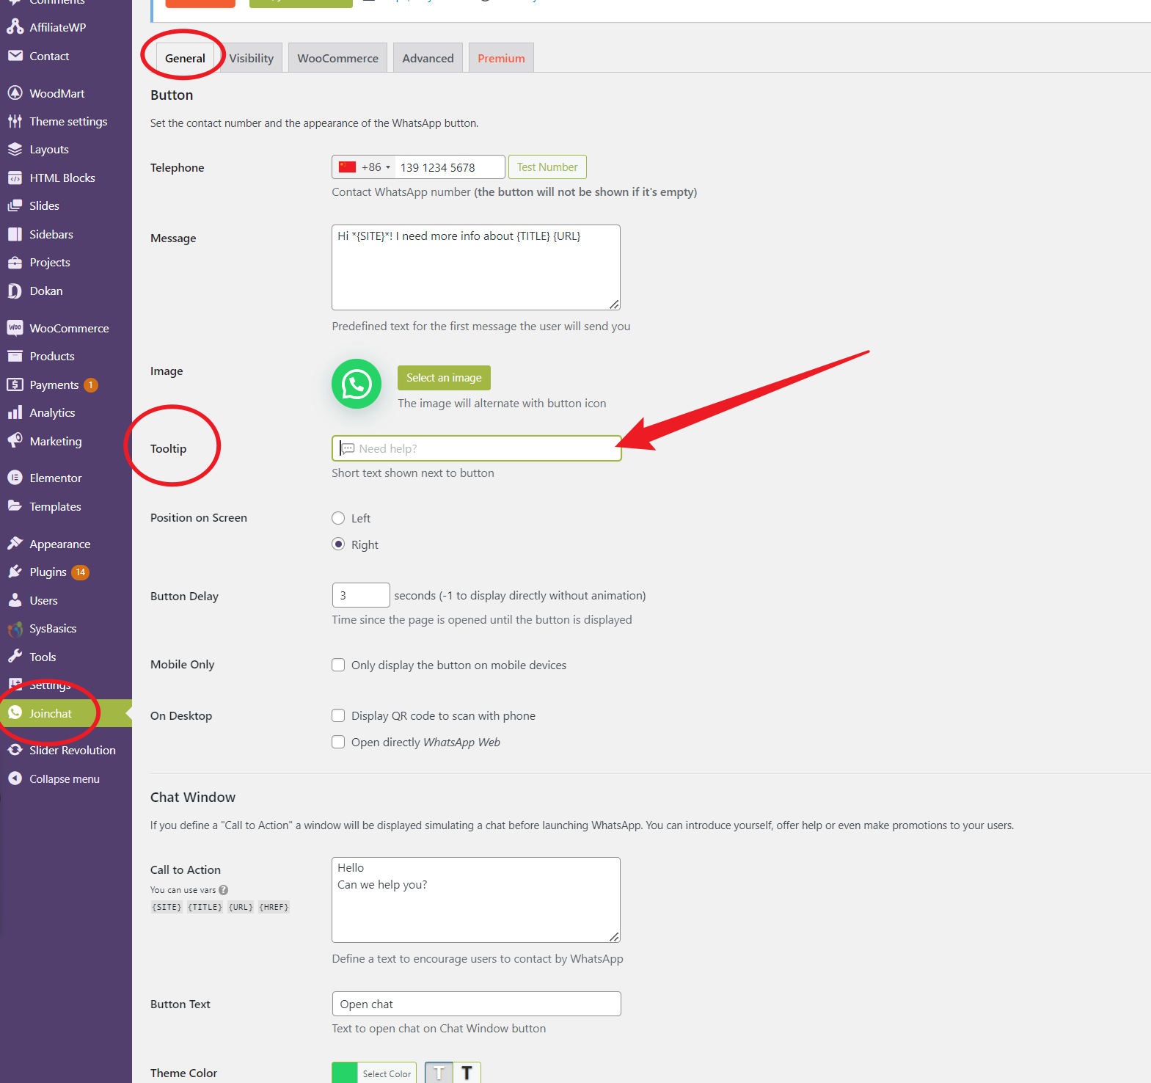Click Select an image button

pos(444,378)
